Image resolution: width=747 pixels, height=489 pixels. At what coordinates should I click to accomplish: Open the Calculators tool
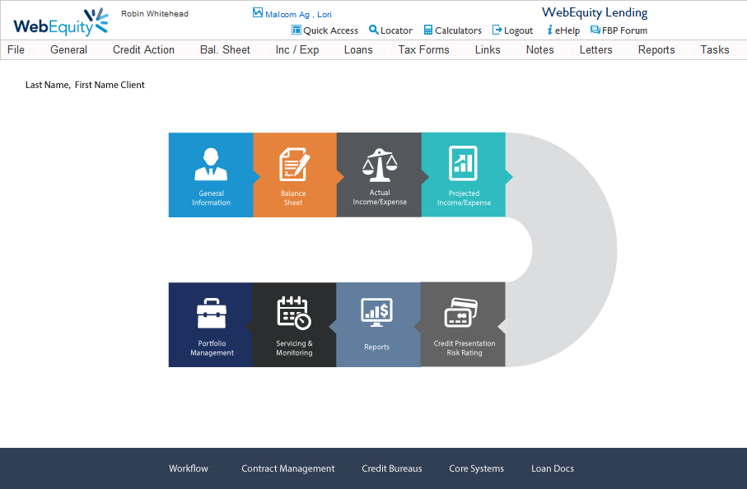tap(452, 30)
